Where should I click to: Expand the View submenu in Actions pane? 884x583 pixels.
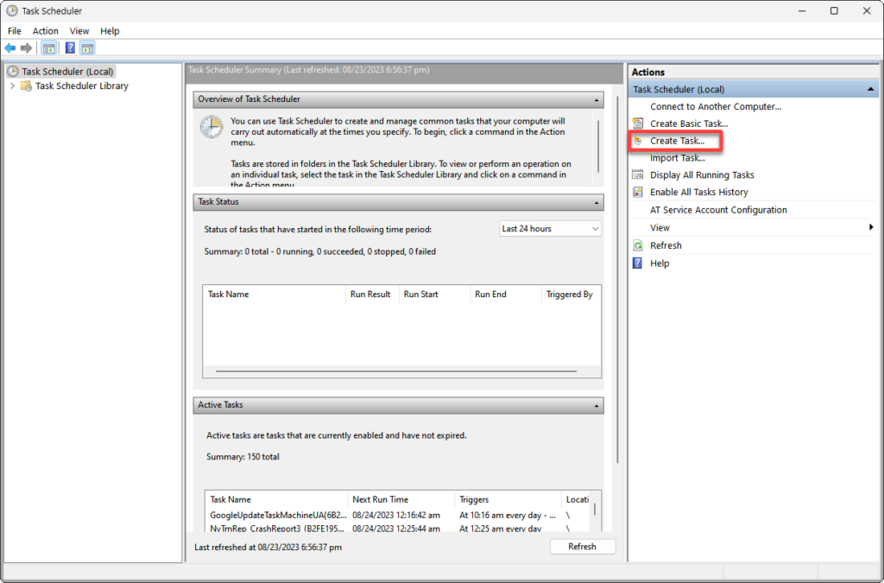pyautogui.click(x=871, y=228)
